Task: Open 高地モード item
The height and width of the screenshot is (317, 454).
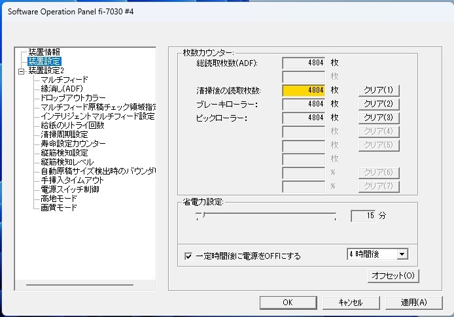Action: click(x=59, y=199)
